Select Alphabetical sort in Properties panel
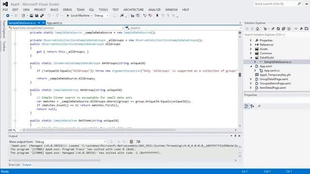Screen dimensions: 310x174 (x=252, y=106)
